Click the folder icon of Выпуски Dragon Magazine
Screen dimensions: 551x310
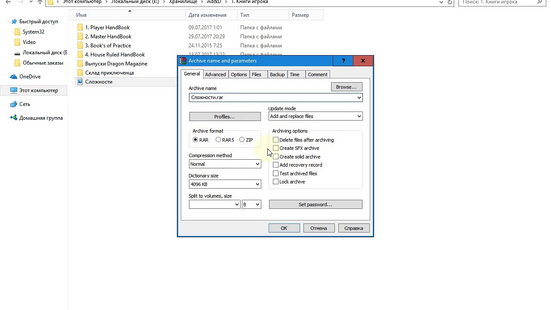click(80, 64)
